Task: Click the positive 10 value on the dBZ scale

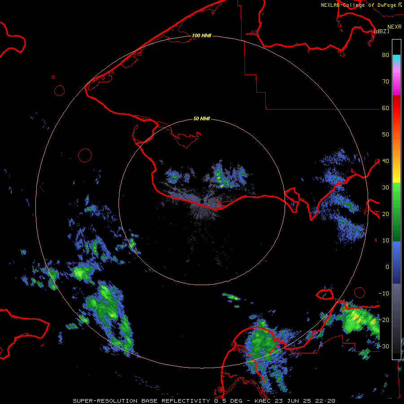Action: click(x=386, y=241)
